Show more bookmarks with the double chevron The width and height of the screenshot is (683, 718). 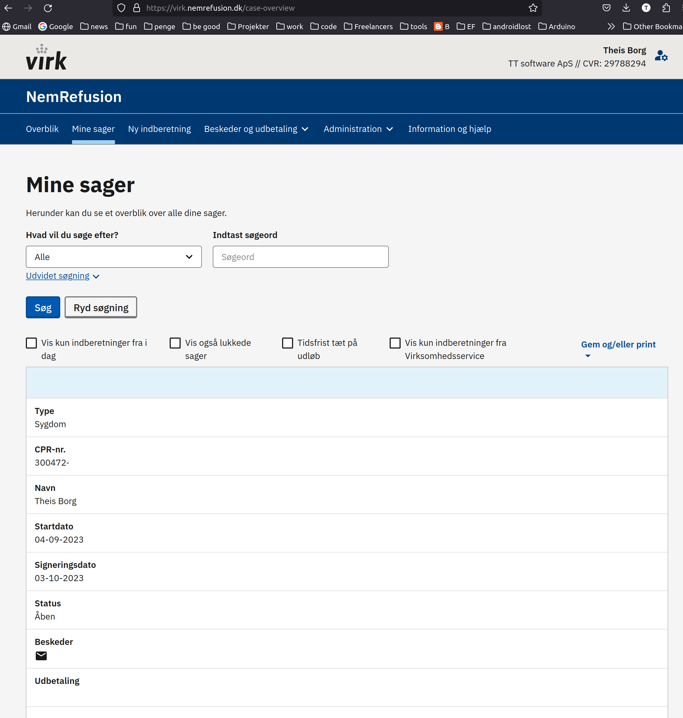click(611, 27)
